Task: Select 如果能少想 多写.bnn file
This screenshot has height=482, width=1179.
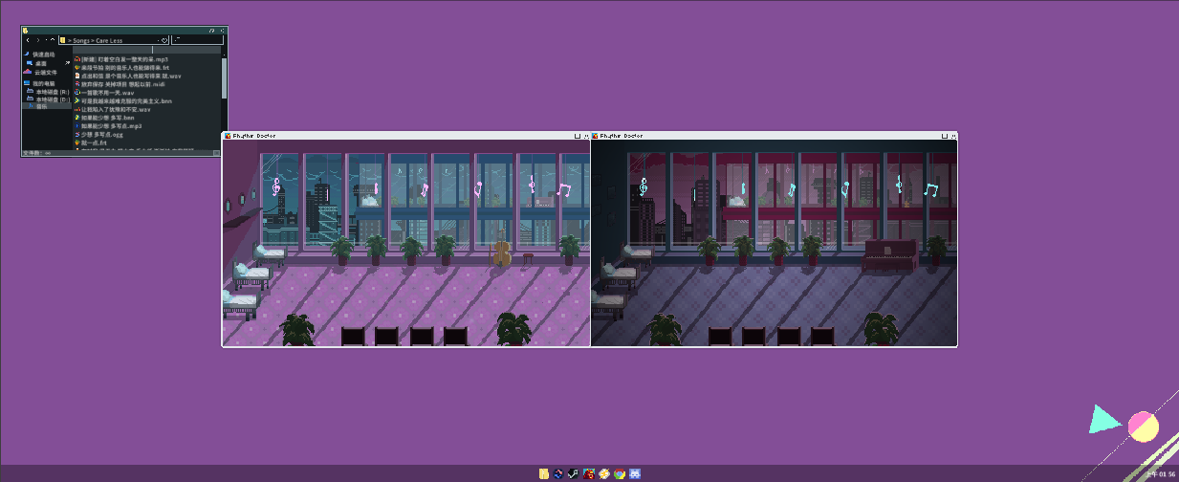Action: point(105,118)
